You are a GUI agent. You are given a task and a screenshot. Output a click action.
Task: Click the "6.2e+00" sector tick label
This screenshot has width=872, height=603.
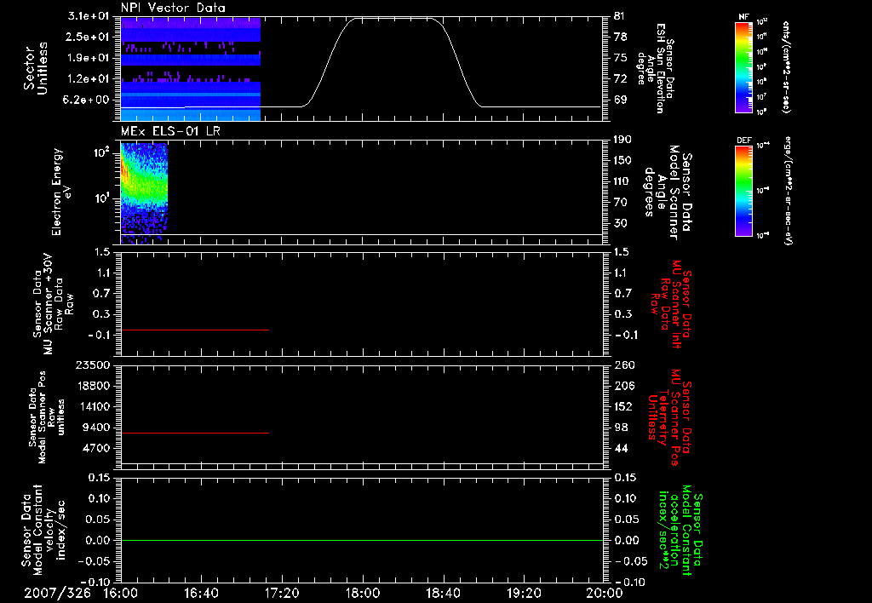[88, 100]
